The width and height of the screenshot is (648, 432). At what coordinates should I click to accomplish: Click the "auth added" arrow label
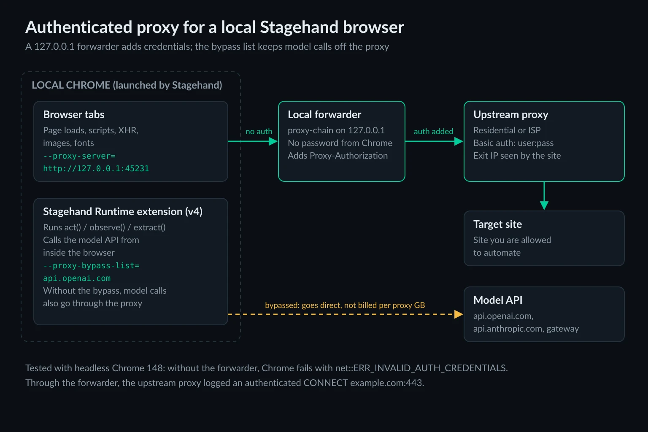click(434, 132)
